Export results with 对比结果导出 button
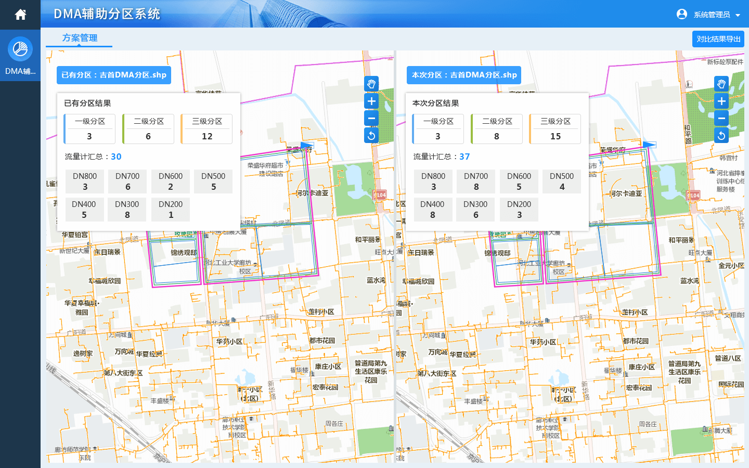 tap(718, 39)
